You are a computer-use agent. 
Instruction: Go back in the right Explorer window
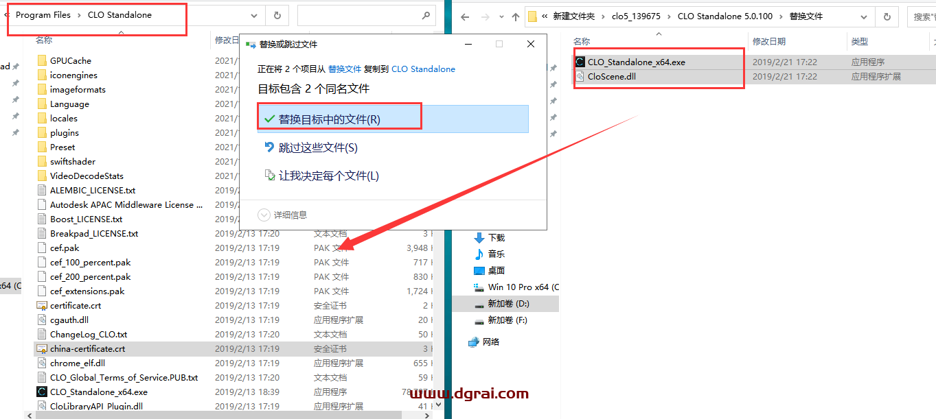[465, 16]
